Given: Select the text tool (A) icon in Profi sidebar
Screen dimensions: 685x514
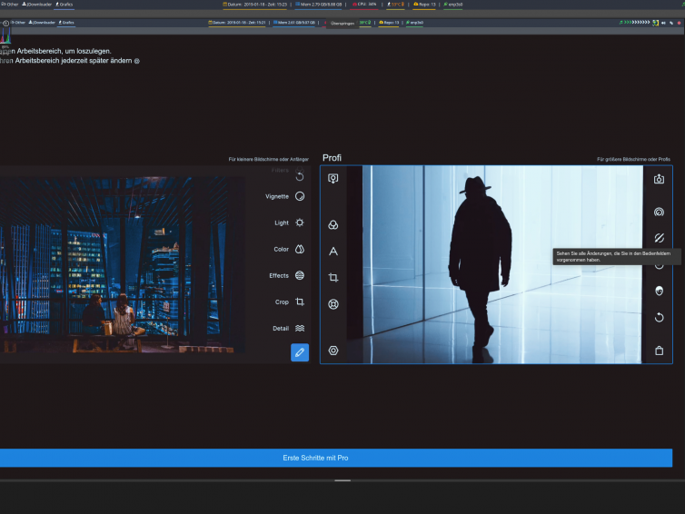Looking at the screenshot, I should tap(333, 251).
